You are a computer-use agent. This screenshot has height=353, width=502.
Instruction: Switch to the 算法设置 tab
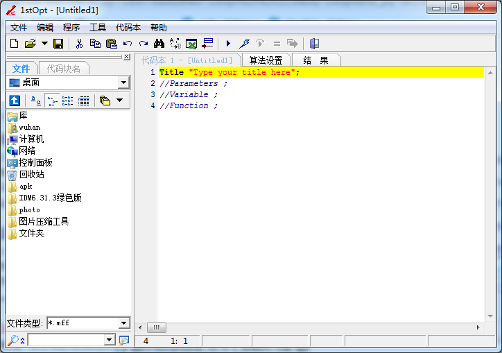[x=266, y=60]
